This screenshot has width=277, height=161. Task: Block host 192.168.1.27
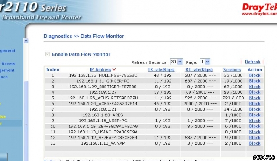coord(254,92)
